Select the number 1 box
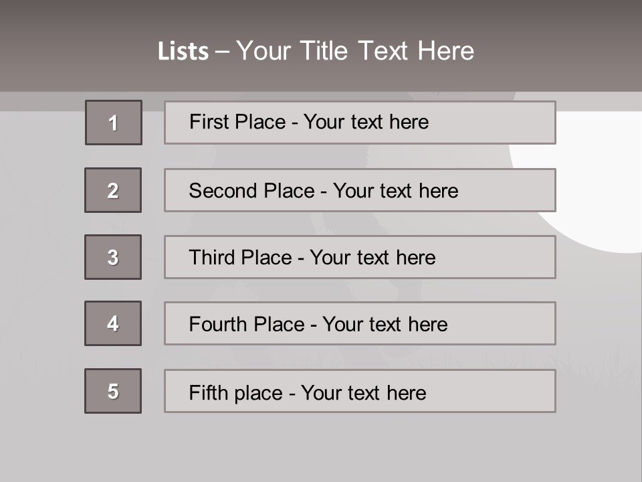The width and height of the screenshot is (642, 482). pos(113,123)
